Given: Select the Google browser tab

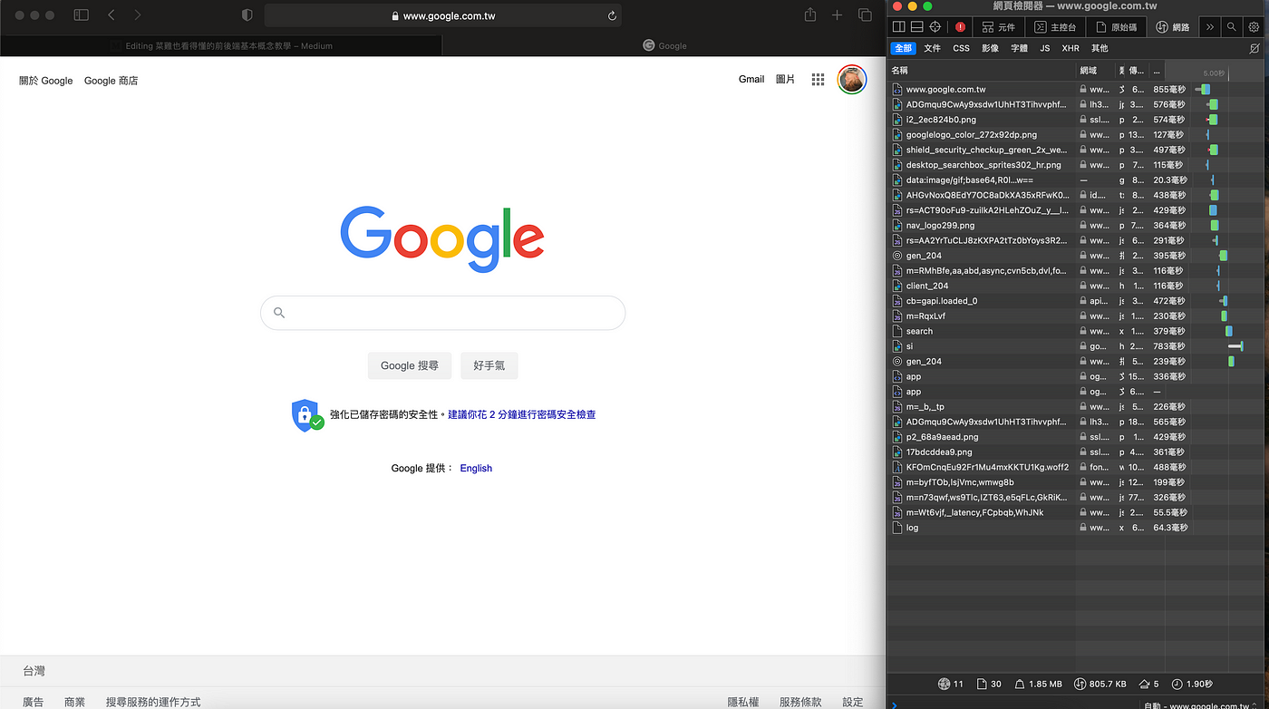Looking at the screenshot, I should [x=664, y=45].
